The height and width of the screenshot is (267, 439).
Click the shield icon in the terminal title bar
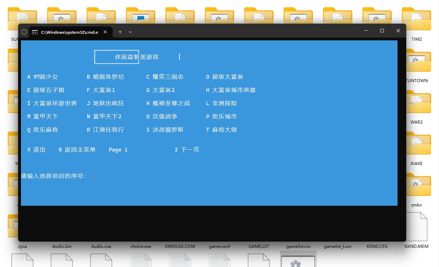click(x=24, y=32)
